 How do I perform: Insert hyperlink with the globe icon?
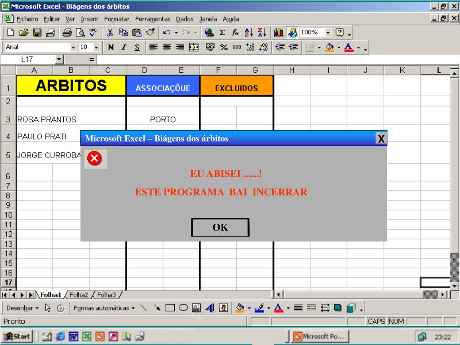click(x=209, y=32)
